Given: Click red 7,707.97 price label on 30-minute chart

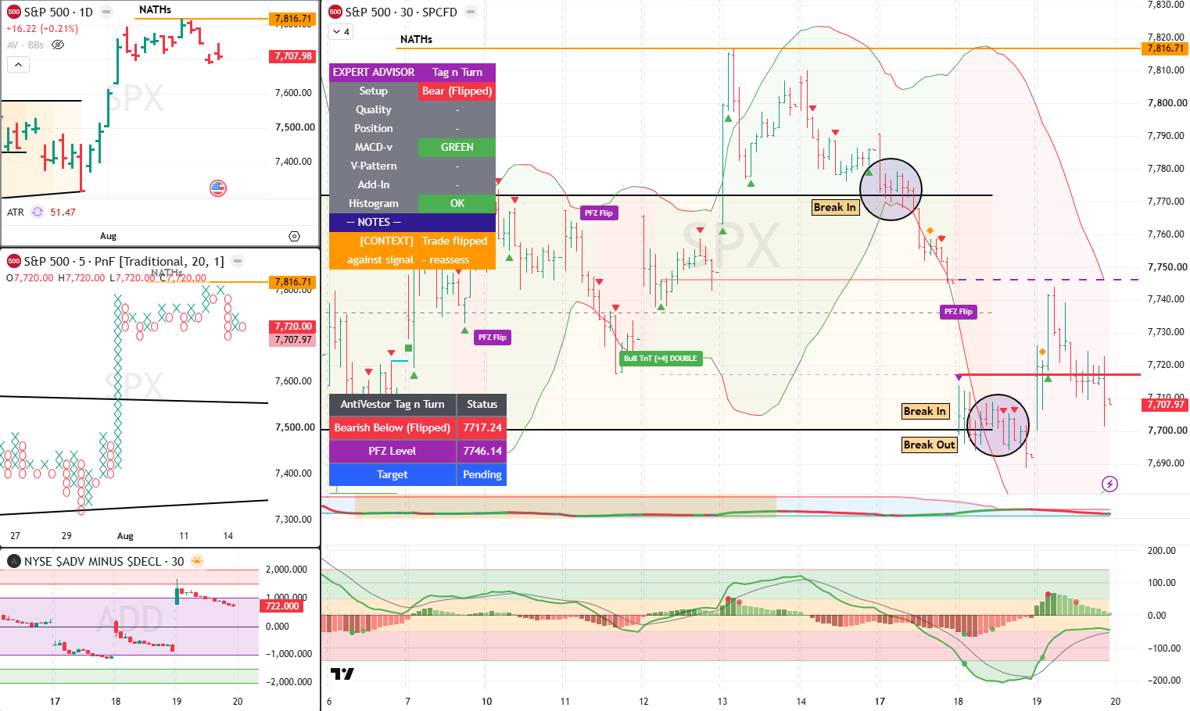Looking at the screenshot, I should click(x=1166, y=404).
